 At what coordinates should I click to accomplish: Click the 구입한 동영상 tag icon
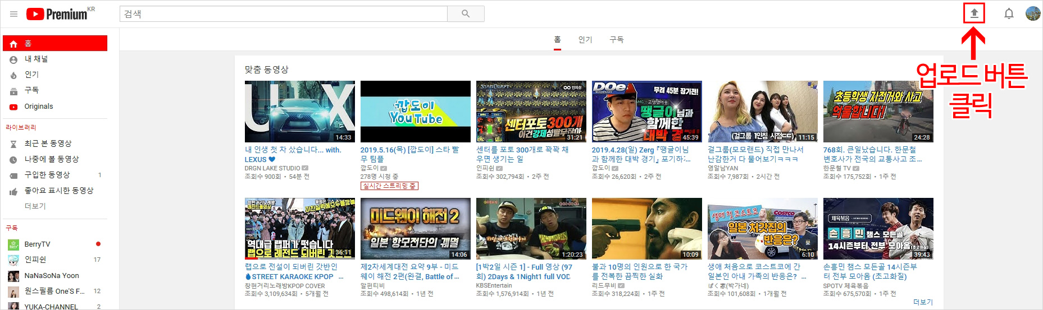click(13, 175)
